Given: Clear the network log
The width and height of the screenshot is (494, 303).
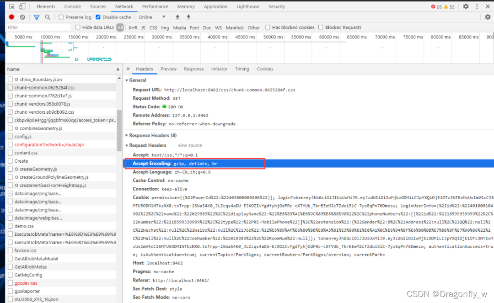Looking at the screenshot, I should click(22, 17).
